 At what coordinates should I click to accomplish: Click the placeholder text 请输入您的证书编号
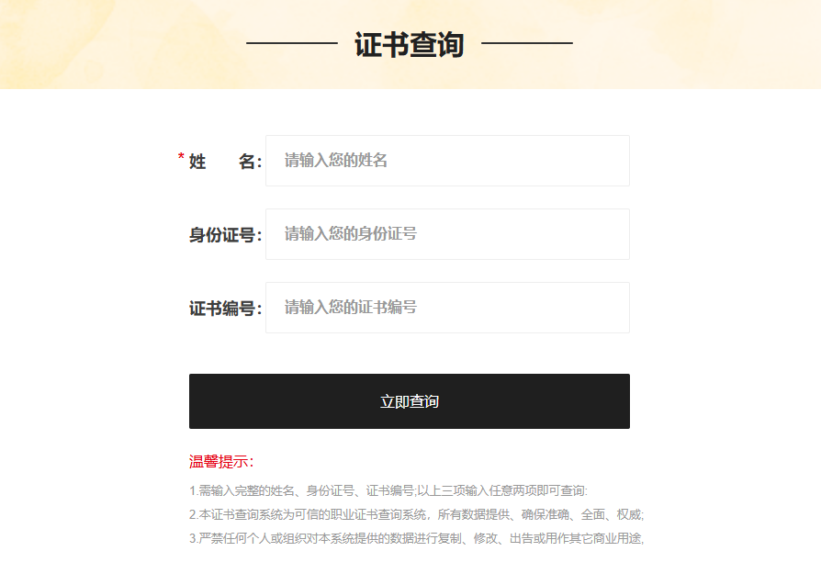[x=350, y=307]
